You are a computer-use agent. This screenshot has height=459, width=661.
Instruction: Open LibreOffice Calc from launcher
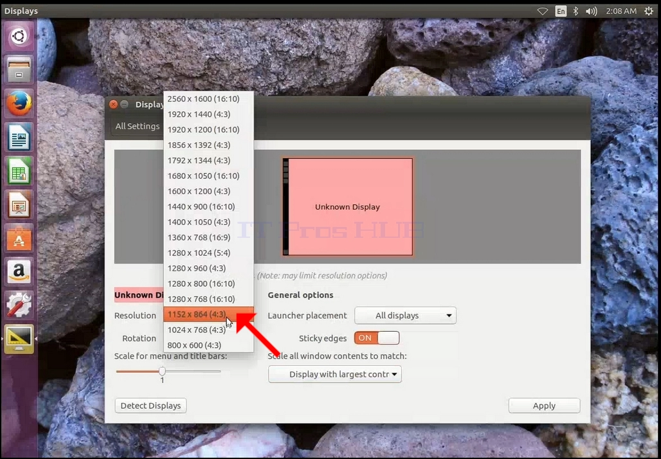pyautogui.click(x=19, y=171)
